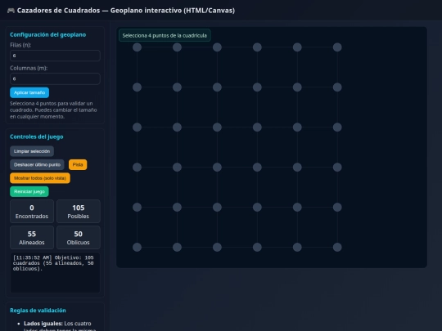This screenshot has height=331, width=442.
Task: Select grid point row 1, column 1
Action: [137, 47]
